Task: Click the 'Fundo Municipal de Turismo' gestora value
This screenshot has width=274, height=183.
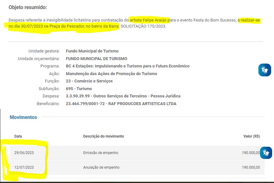Action: pos(92,51)
